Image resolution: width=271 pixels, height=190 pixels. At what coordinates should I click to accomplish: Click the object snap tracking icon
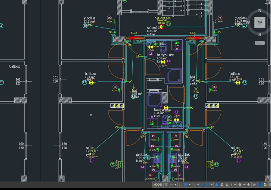coord(202,185)
